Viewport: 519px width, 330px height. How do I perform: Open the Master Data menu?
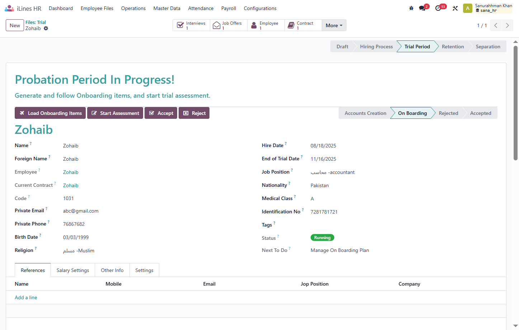[x=167, y=8]
